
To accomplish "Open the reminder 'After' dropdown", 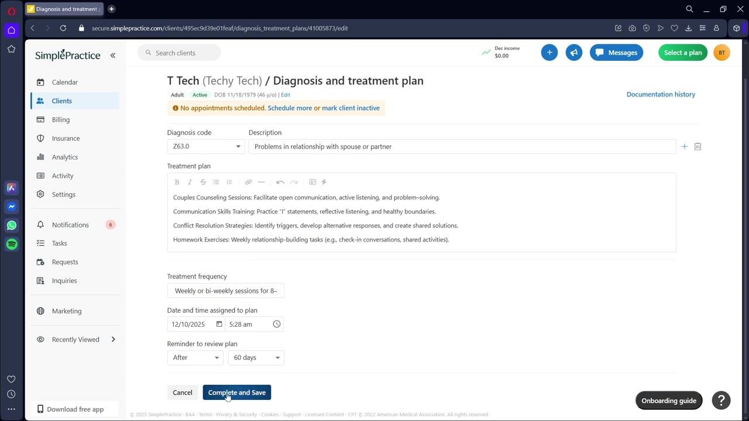I will [x=195, y=357].
